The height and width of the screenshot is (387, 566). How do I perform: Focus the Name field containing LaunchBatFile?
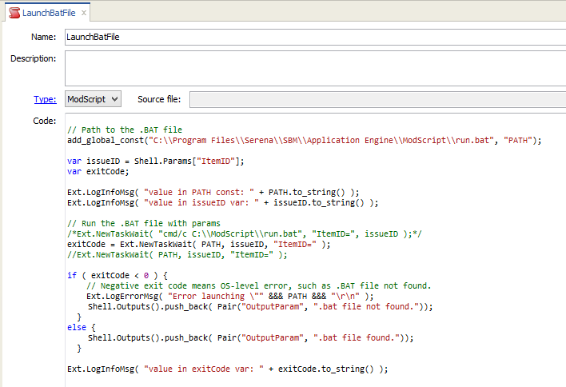[312, 37]
